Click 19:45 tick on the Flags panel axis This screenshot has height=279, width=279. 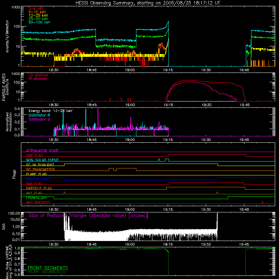point(244,210)
